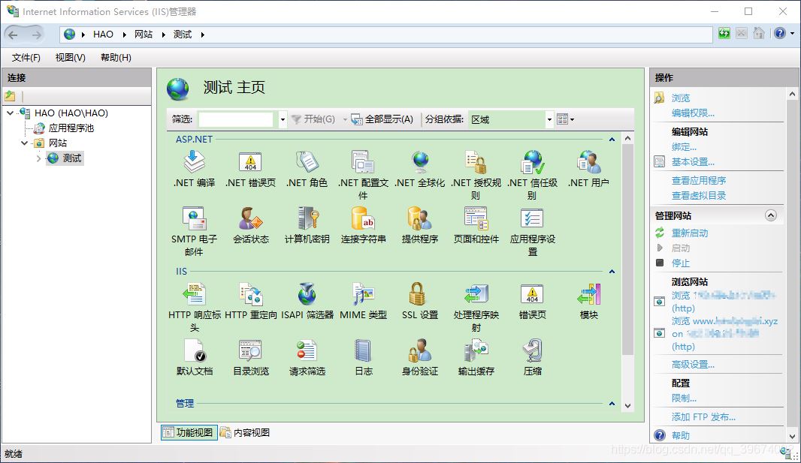Open the 目录浏览 feature
This screenshot has height=463, width=801.
click(x=250, y=357)
